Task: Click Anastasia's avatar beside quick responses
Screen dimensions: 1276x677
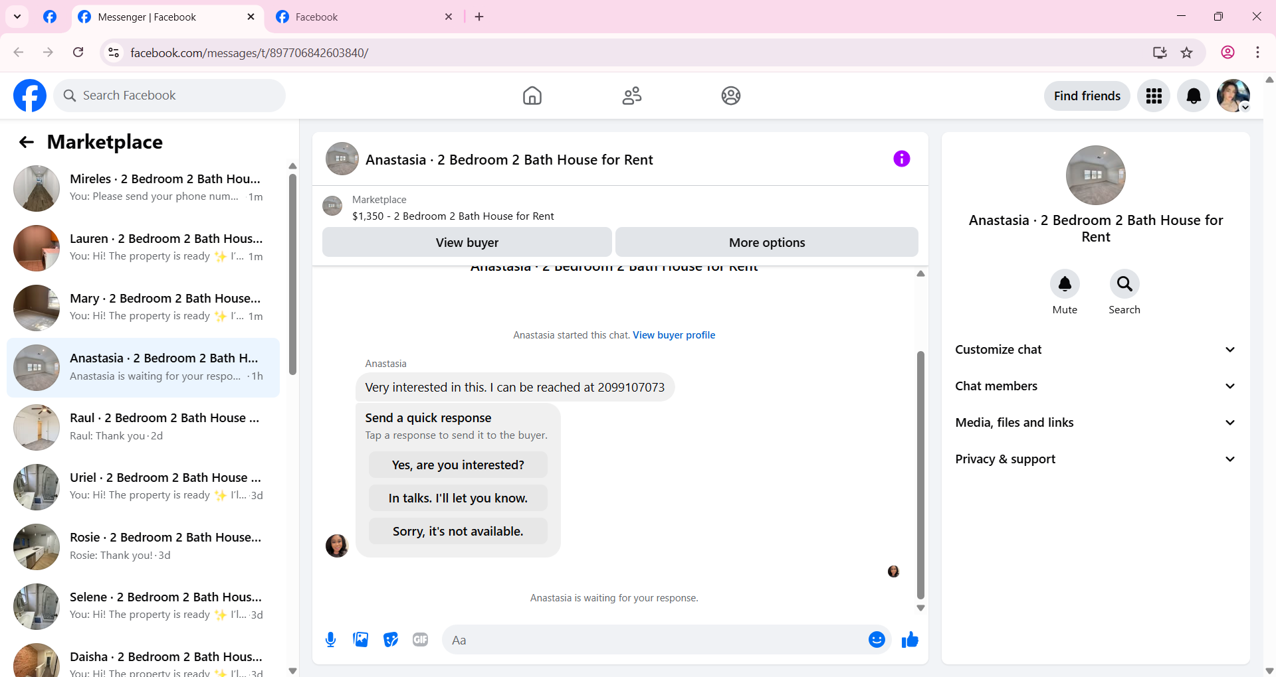Action: click(337, 546)
